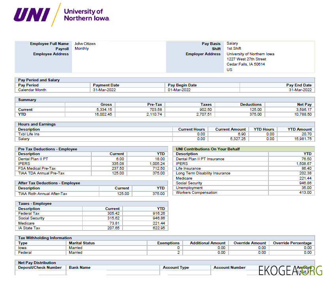Click Long Term Disability Insurance row
327x283 pixels.
click(244, 173)
